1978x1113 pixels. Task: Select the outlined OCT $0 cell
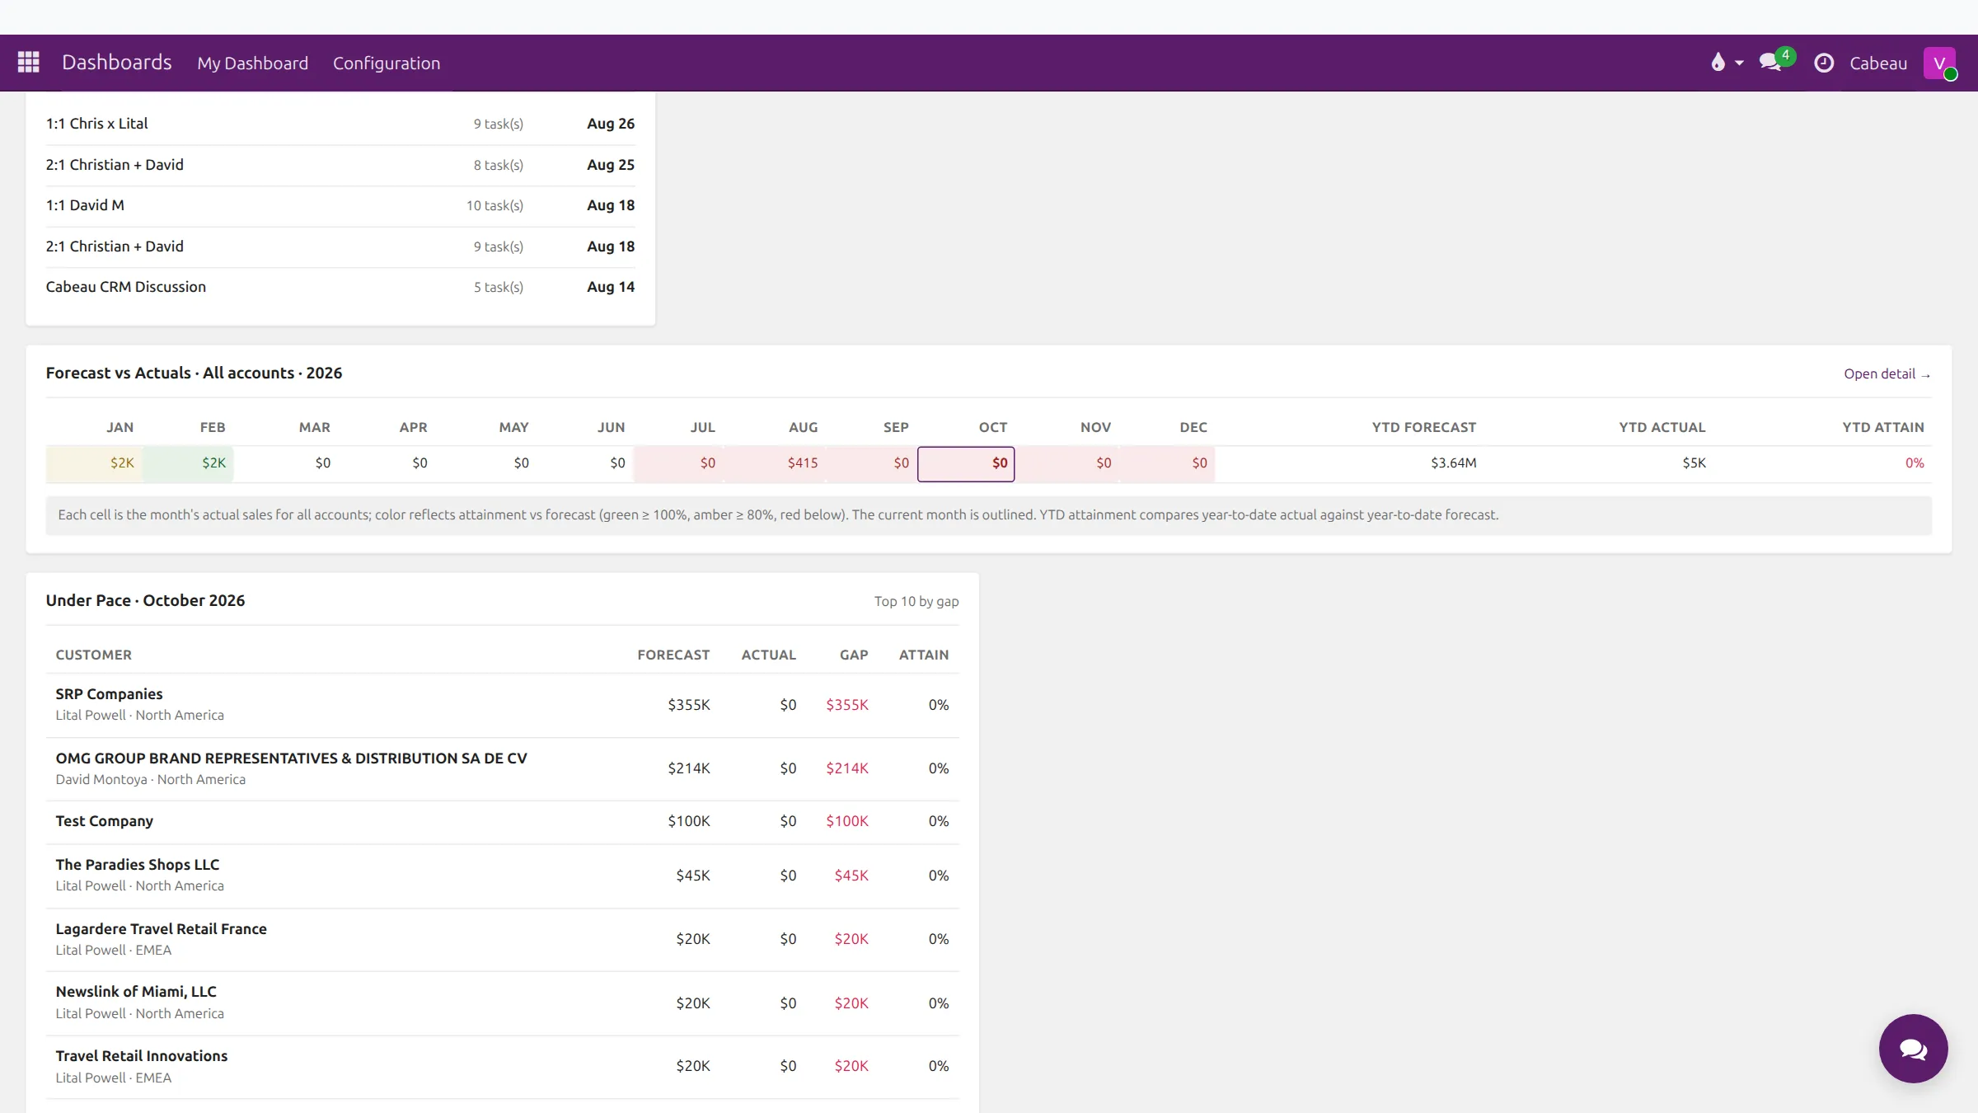click(x=966, y=463)
